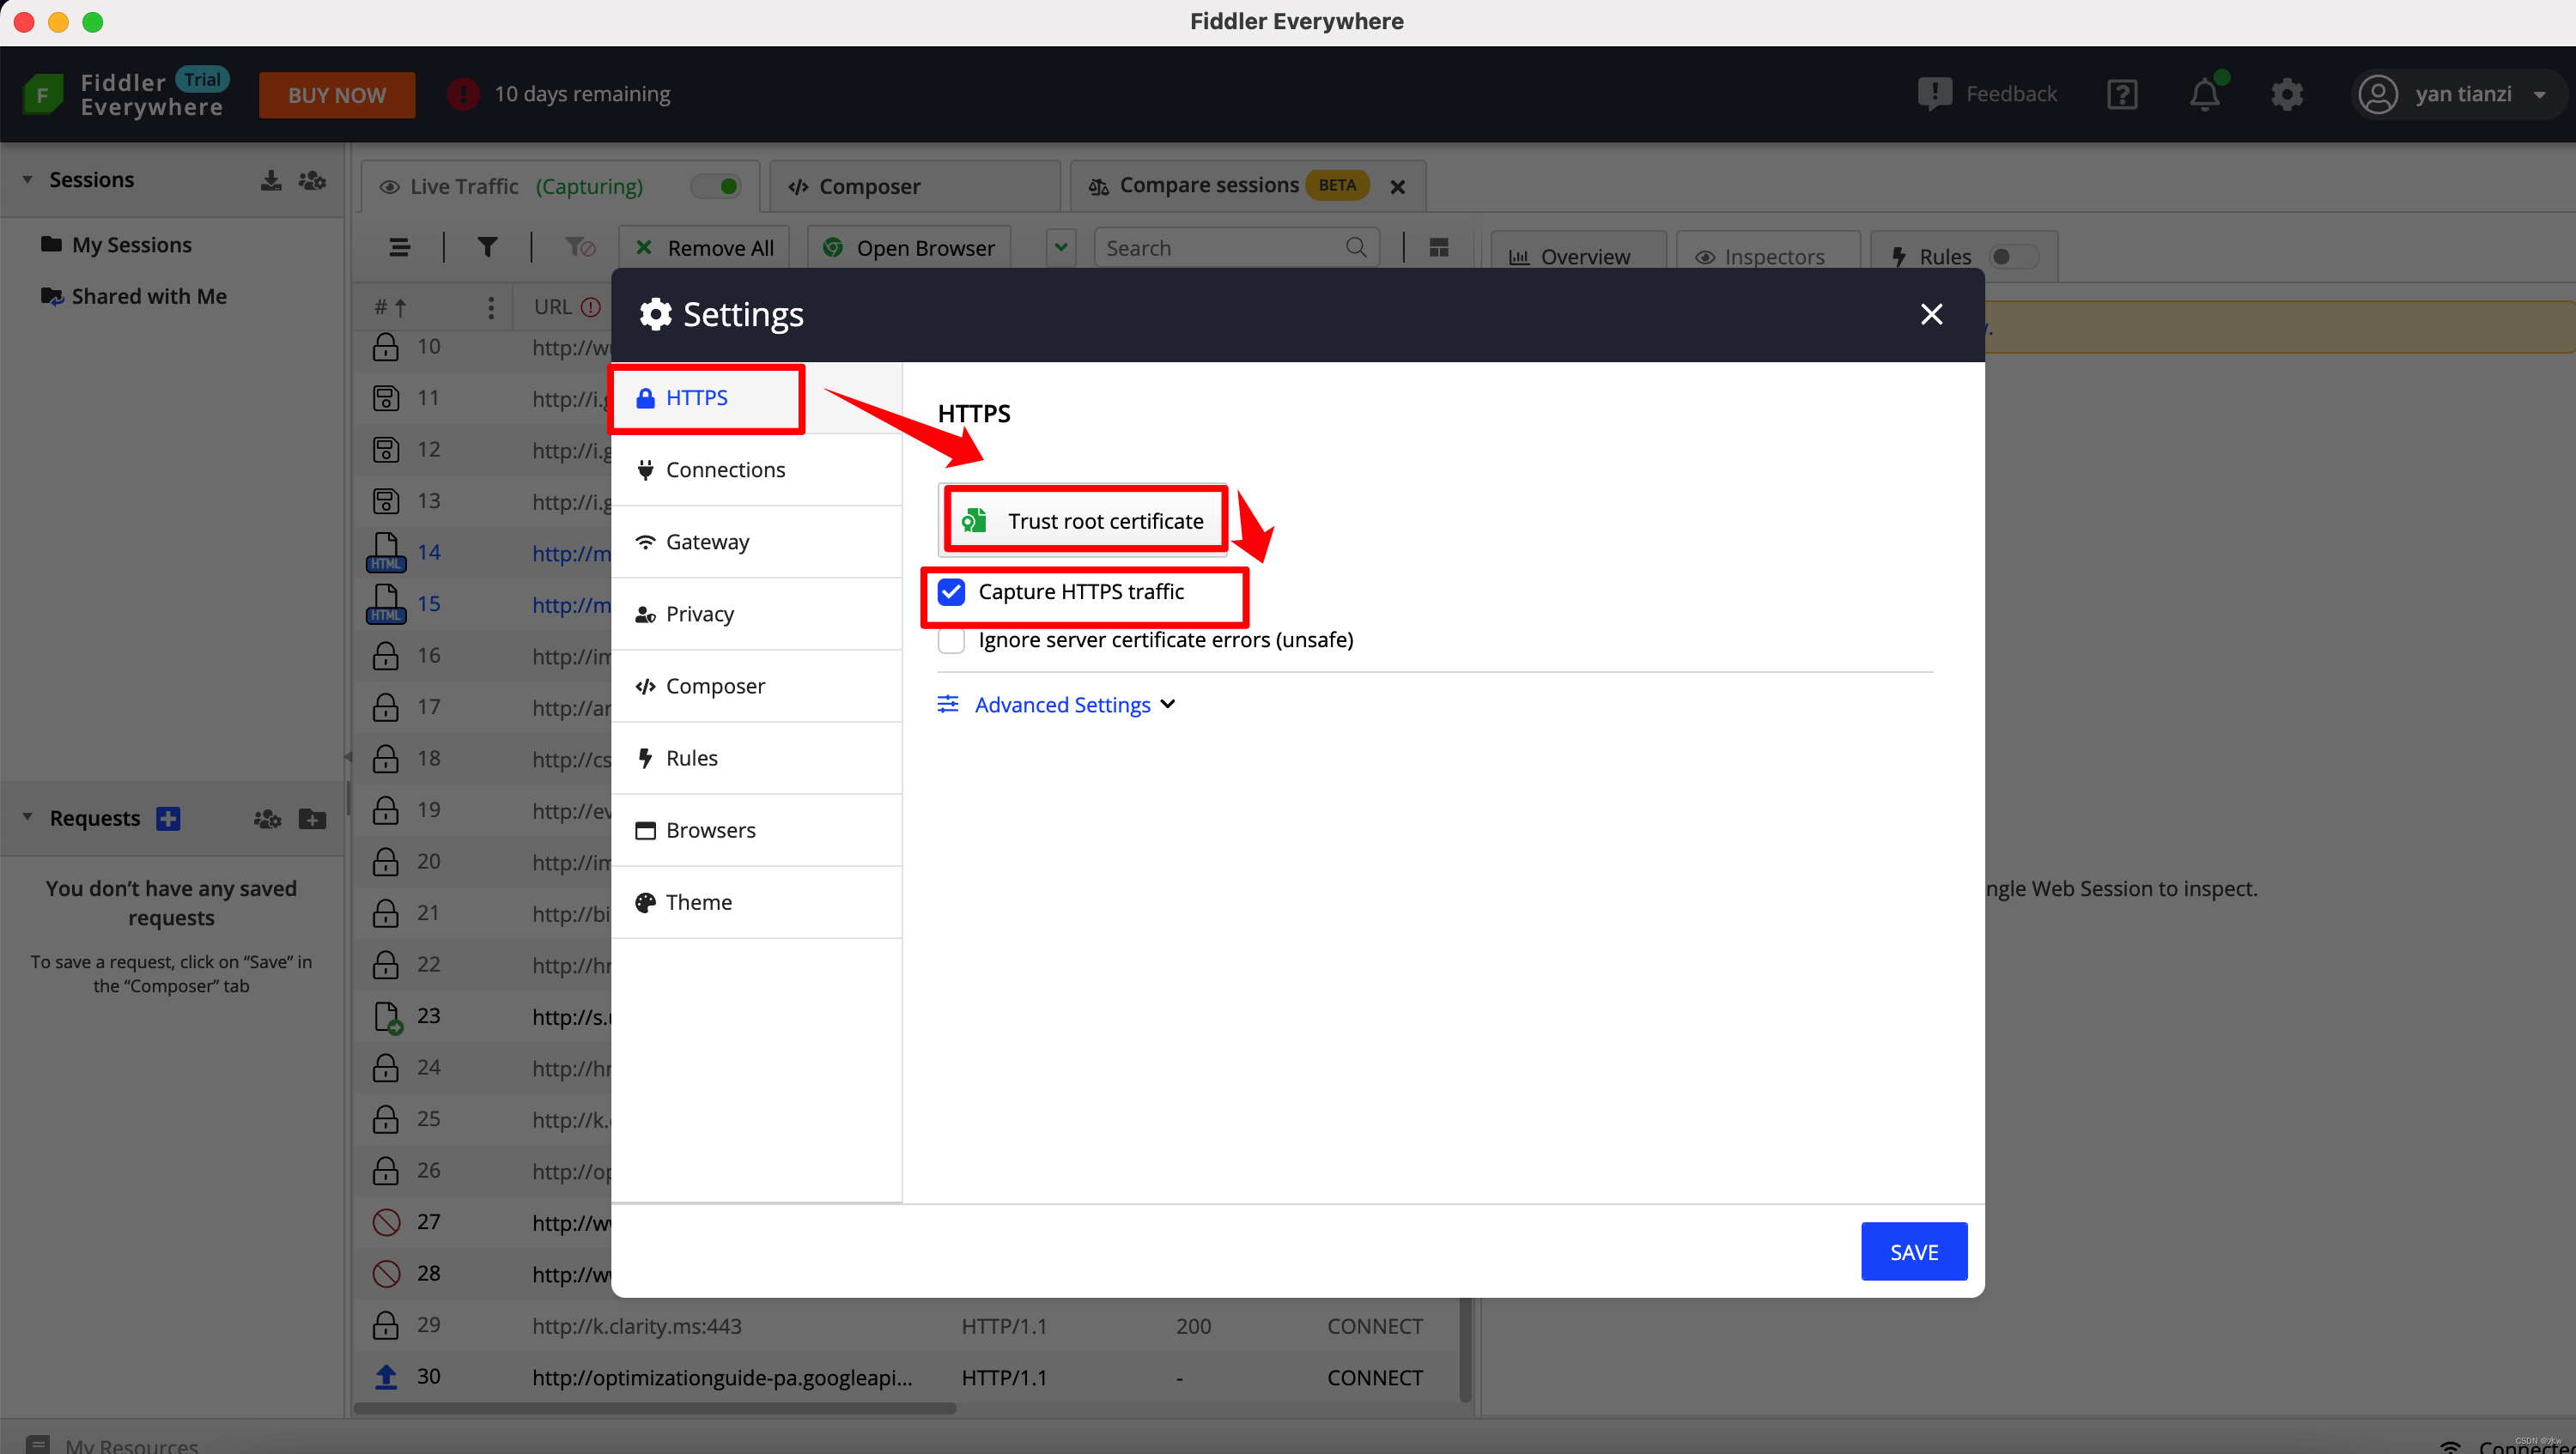The image size is (2576, 1454).
Task: Expand Advanced Settings section
Action: pos(1061,705)
